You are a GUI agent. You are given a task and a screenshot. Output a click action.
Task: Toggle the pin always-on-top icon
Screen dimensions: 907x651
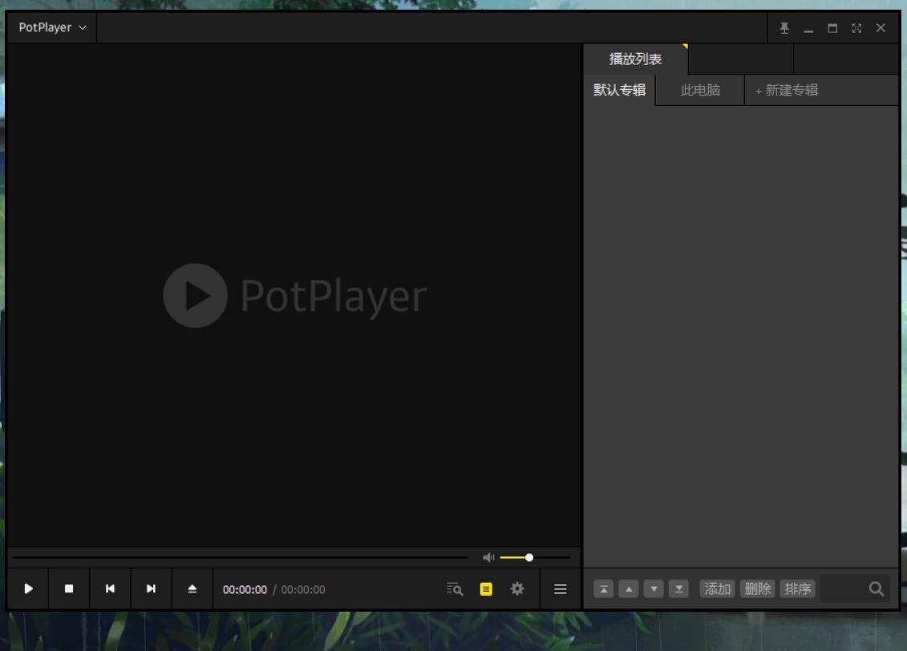(784, 28)
